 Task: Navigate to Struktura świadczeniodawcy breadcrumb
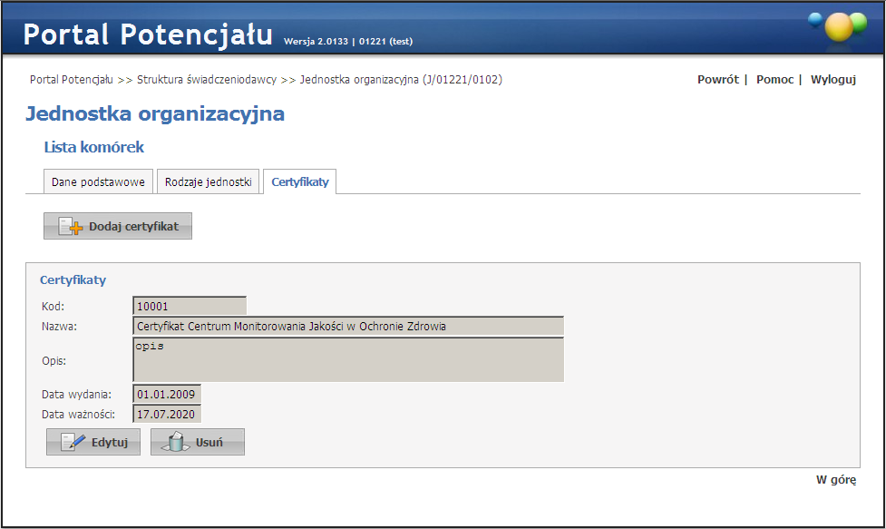pos(206,80)
